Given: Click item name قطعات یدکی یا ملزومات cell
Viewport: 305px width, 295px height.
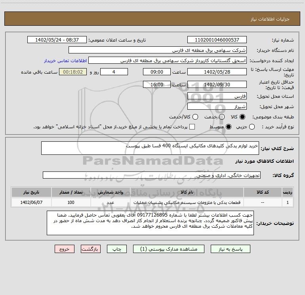Looking at the screenshot, I should click(x=187, y=202).
